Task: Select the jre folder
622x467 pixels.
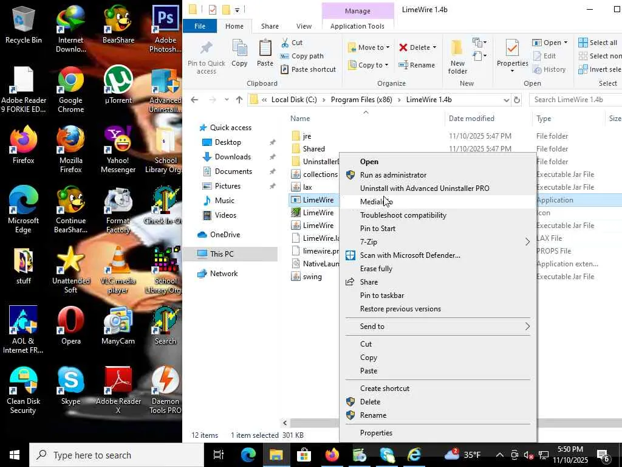Action: (307, 136)
